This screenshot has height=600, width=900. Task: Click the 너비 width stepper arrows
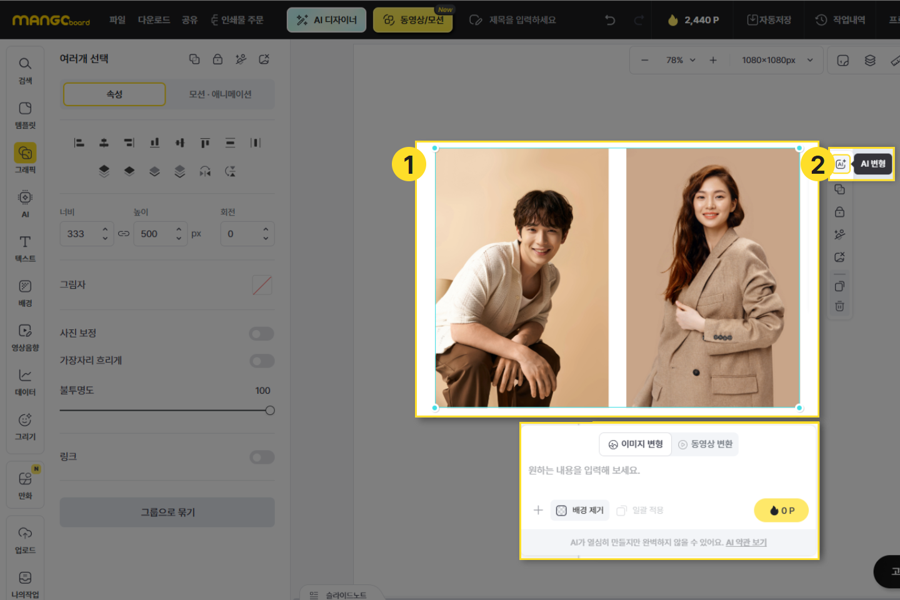tap(105, 234)
